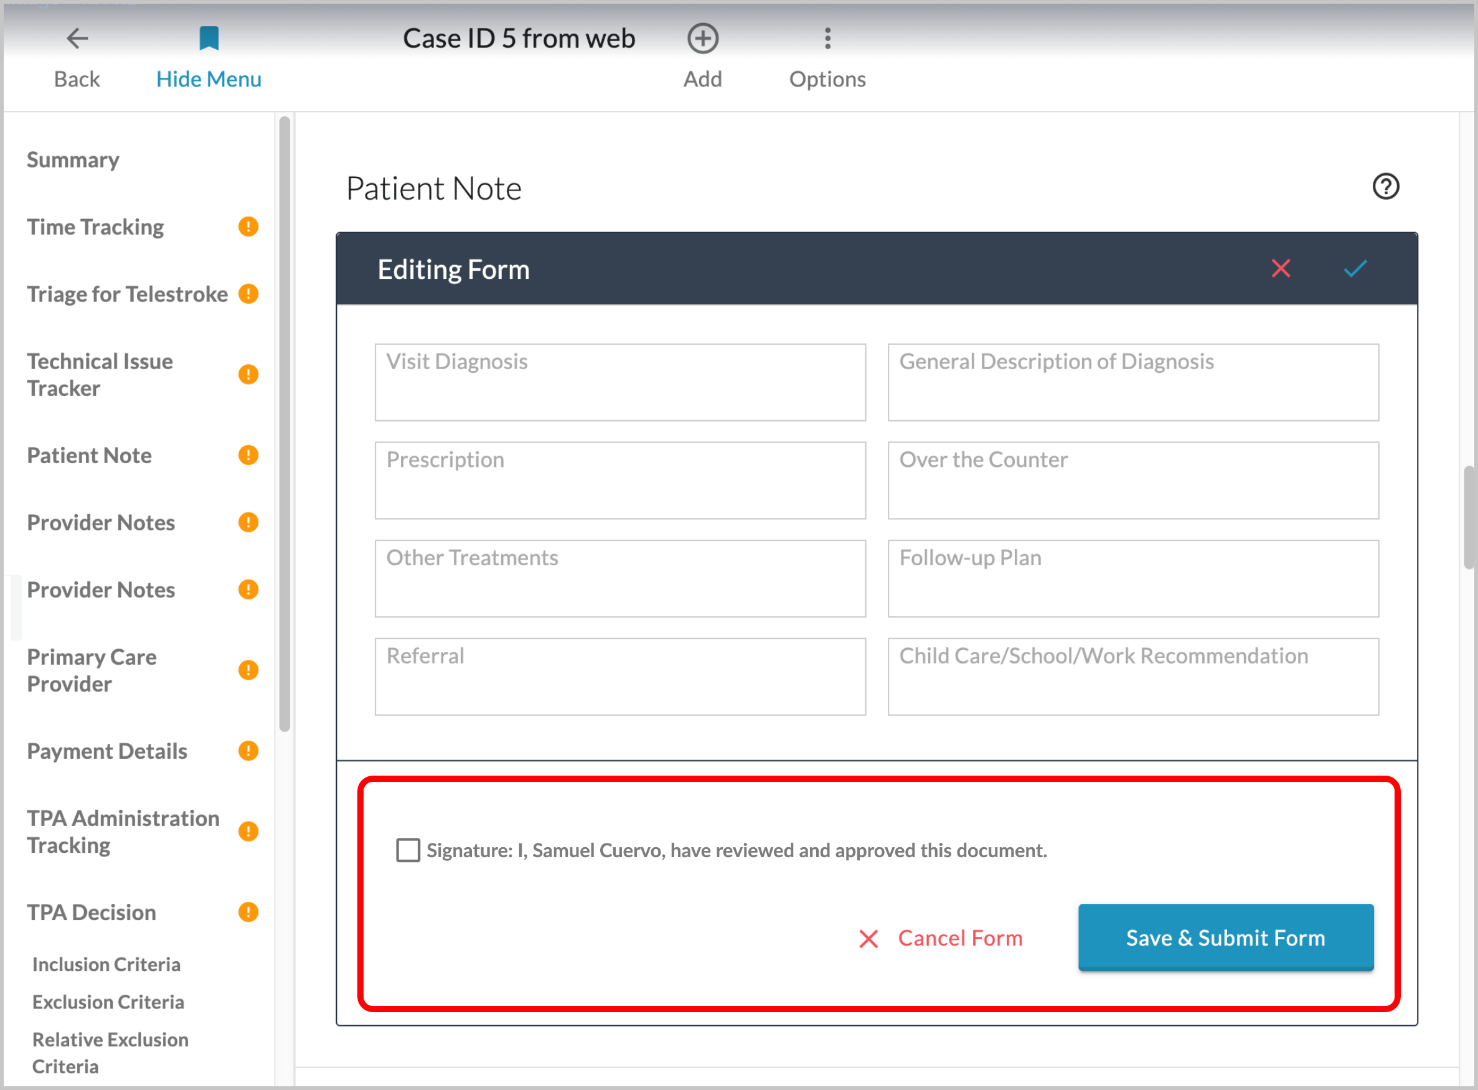This screenshot has width=1478, height=1090.
Task: Click Cancel Form link text
Action: [x=960, y=938]
